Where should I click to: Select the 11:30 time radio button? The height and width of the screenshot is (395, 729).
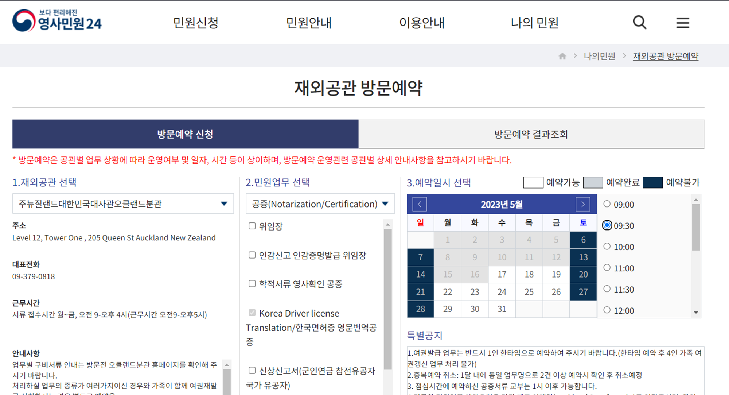point(607,289)
